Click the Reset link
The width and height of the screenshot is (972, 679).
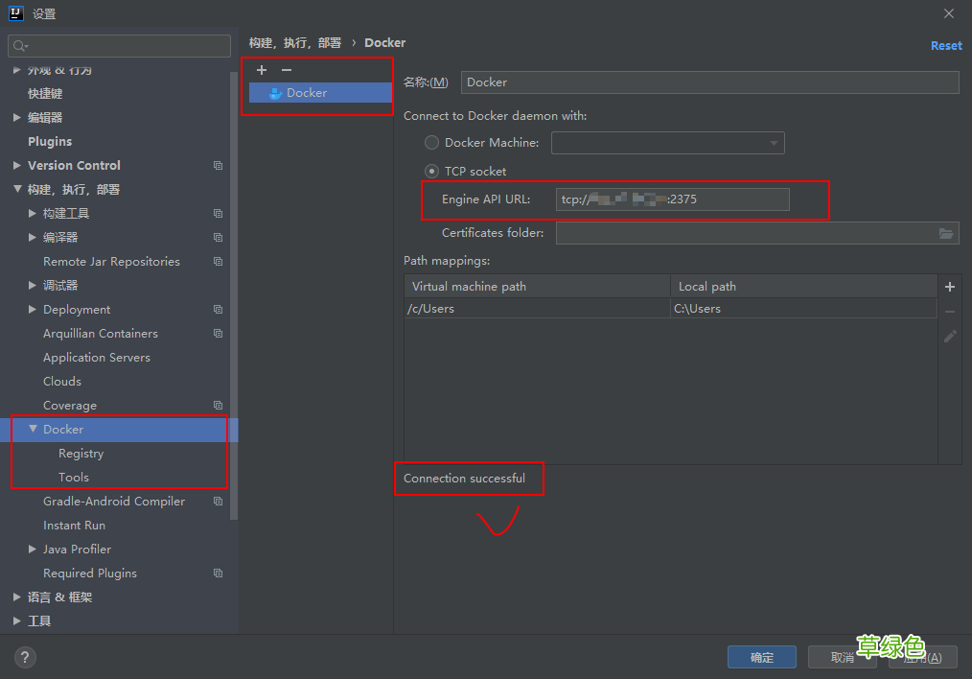(x=945, y=46)
